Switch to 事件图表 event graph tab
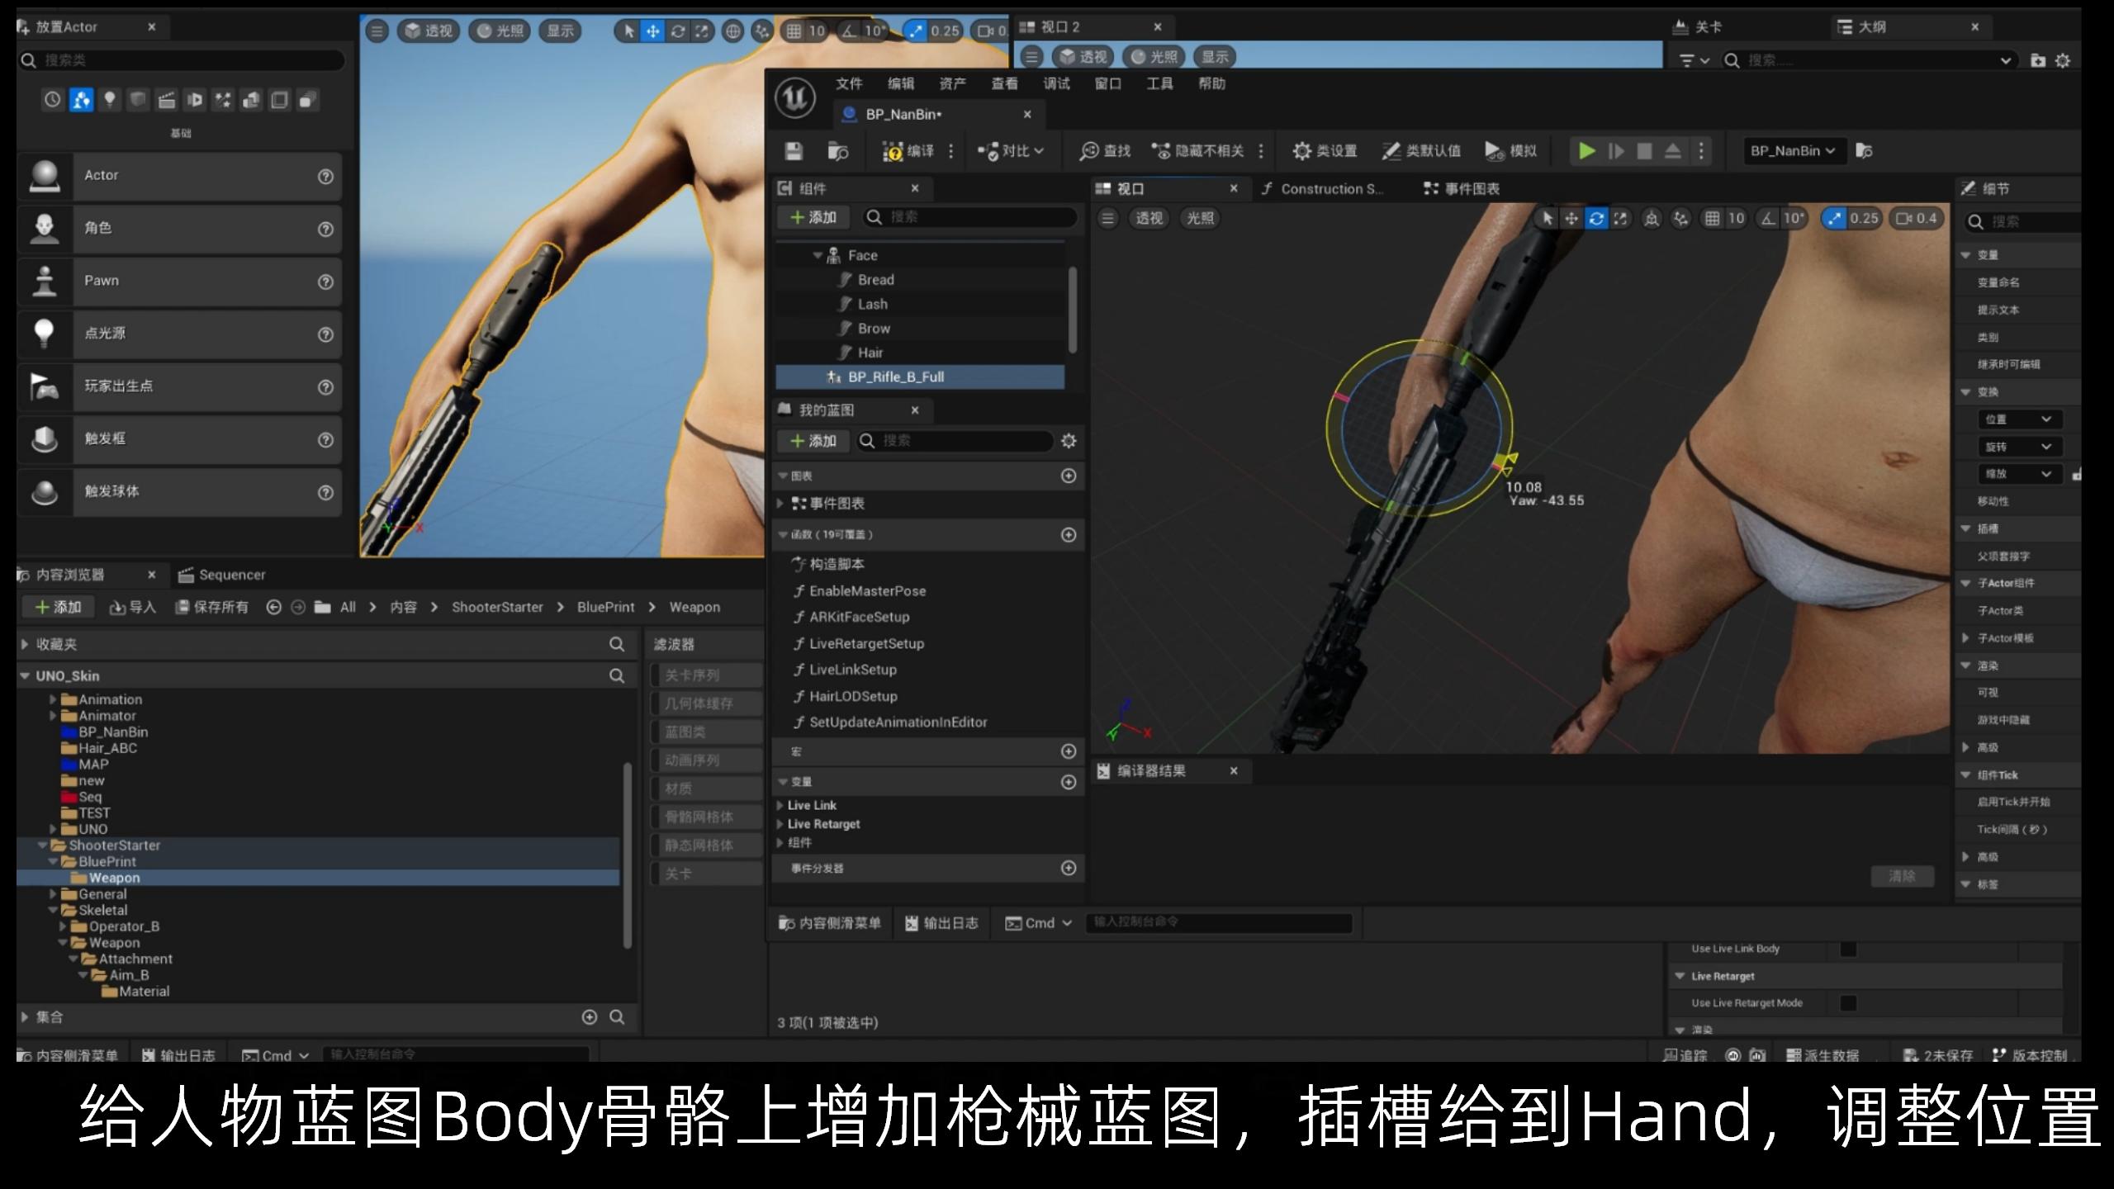The height and width of the screenshot is (1189, 2114). (x=1462, y=189)
